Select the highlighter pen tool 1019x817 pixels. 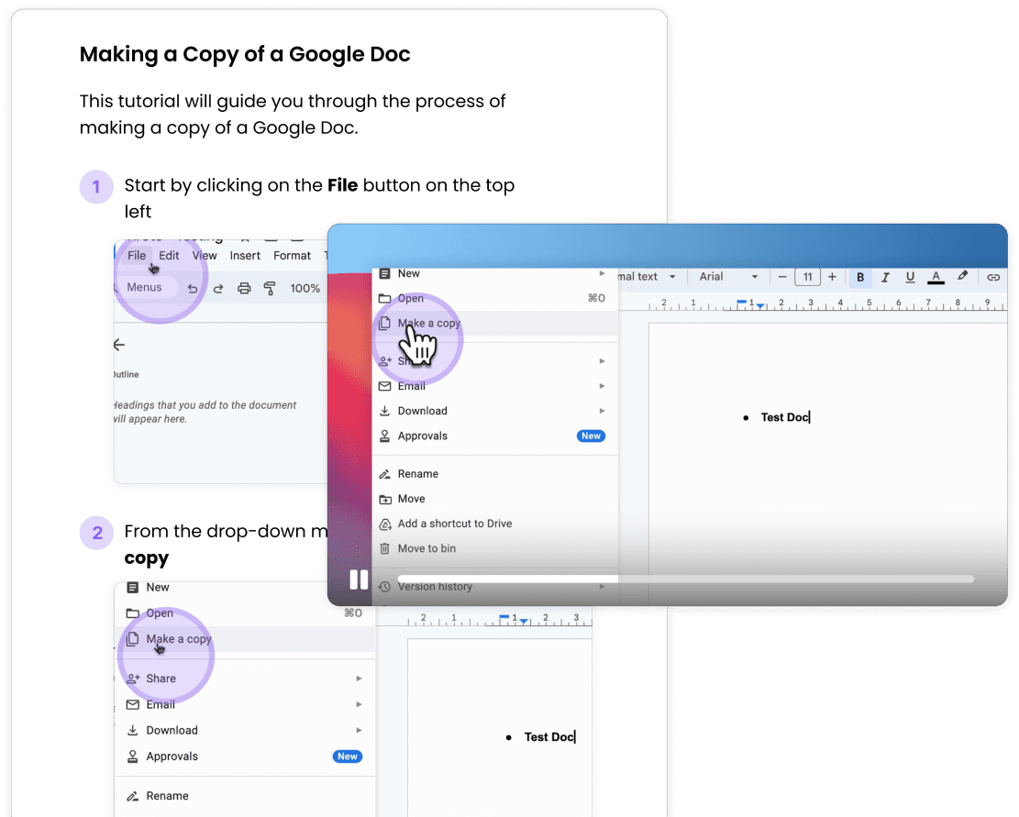pyautogui.click(x=962, y=277)
